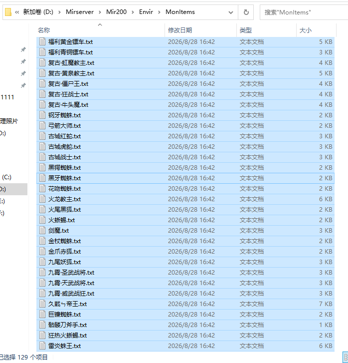Image resolution: width=348 pixels, height=363 pixels.
Task: Expand the breadcrumb chevron after Mir200
Action: point(133,12)
